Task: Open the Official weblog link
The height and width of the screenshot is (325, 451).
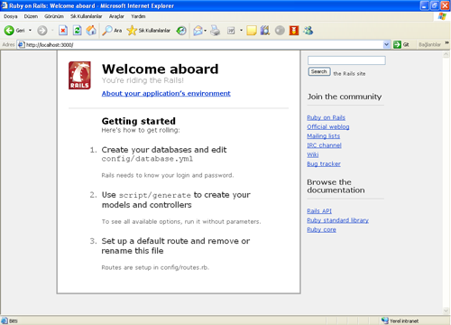Action: [328, 126]
